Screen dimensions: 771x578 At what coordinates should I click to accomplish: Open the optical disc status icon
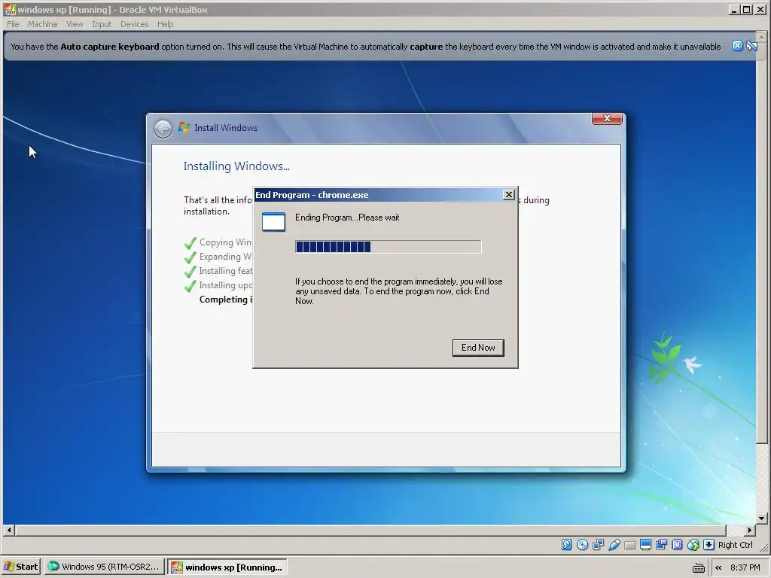(582, 545)
